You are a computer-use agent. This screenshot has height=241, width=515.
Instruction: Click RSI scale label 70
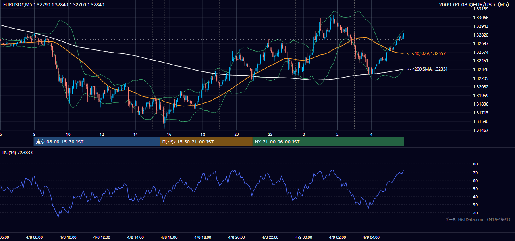point(476,172)
